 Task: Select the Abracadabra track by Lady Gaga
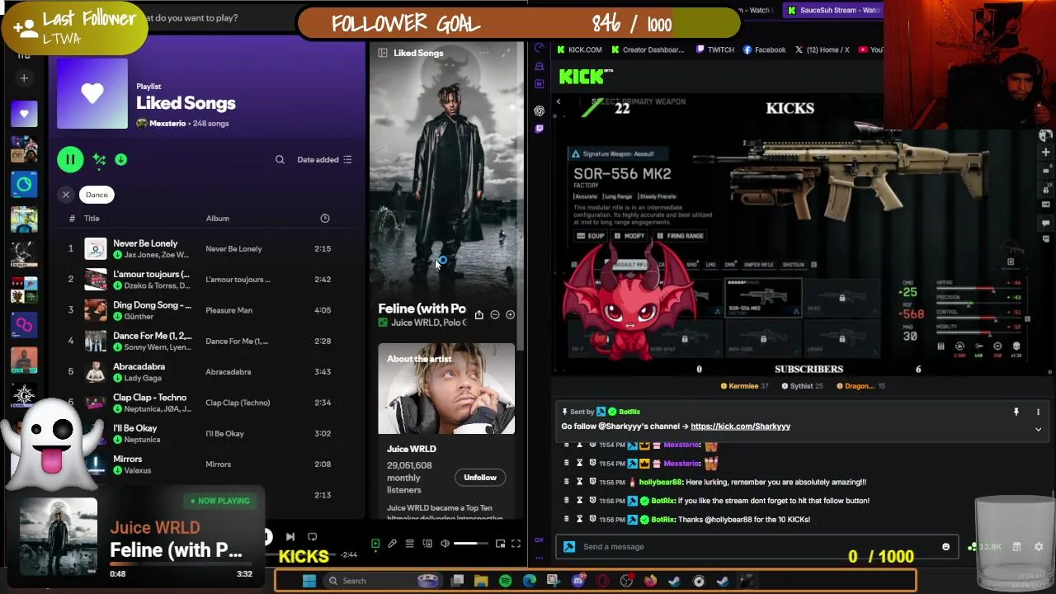tap(206, 371)
